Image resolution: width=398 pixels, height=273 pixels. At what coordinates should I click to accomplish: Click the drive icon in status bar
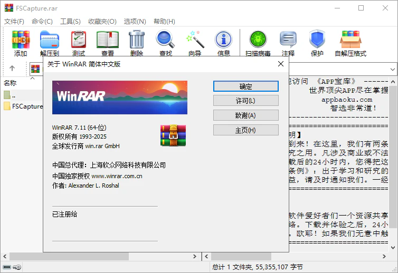pyautogui.click(x=7, y=267)
